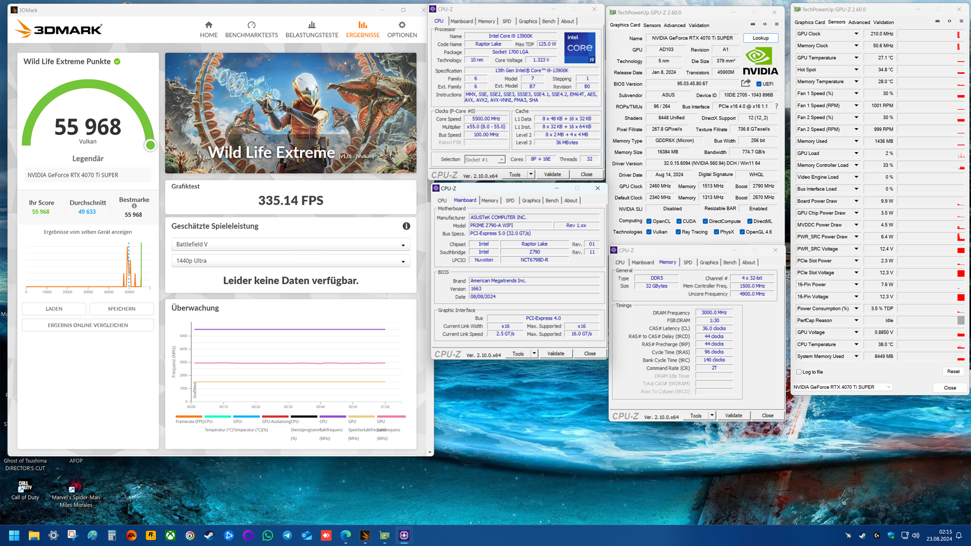Toggle DirectML checkbox
971x546 pixels.
pos(749,221)
